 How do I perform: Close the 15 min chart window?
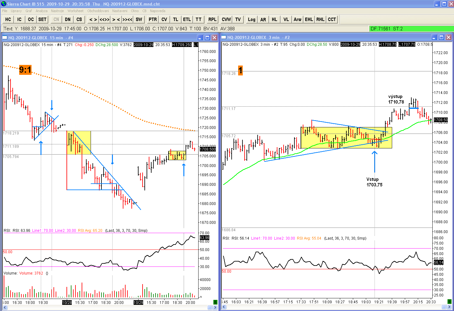(x=214, y=38)
